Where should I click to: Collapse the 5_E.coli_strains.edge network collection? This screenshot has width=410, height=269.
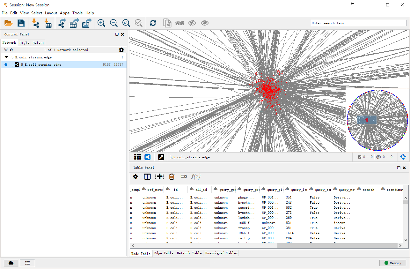(x=6, y=57)
